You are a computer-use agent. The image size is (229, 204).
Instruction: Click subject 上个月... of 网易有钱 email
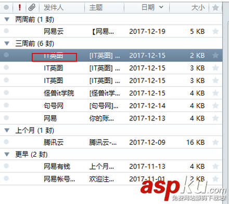101,167
